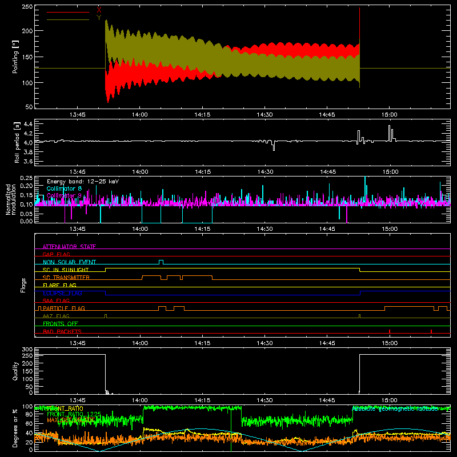
Task: Click 0.05 on Normalized modulation axis
Action: pyautogui.click(x=27, y=214)
